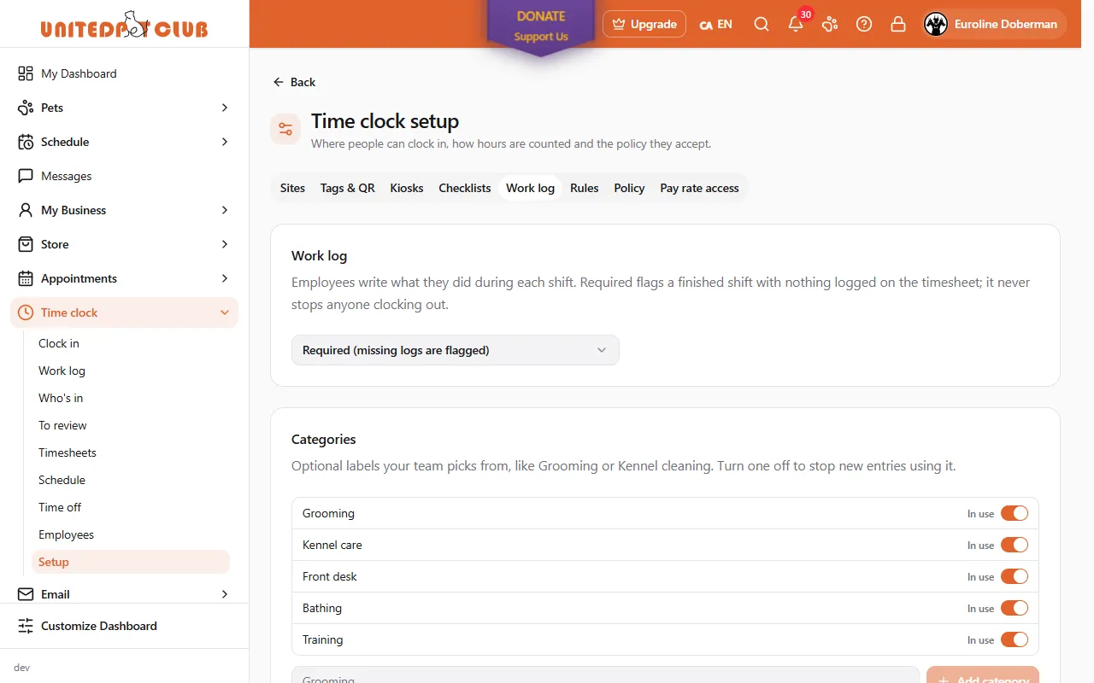
Task: Click the Euroline Doberman user name
Action: pos(1006,24)
